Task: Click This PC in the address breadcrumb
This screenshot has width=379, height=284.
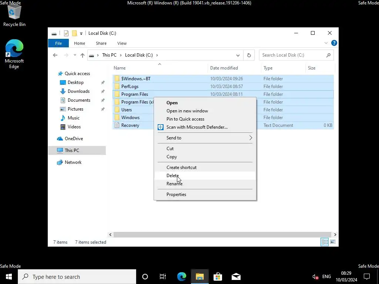Action: (109, 55)
